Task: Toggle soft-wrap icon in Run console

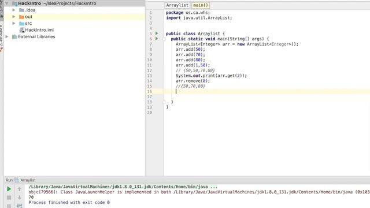Action: pyautogui.click(x=19, y=206)
